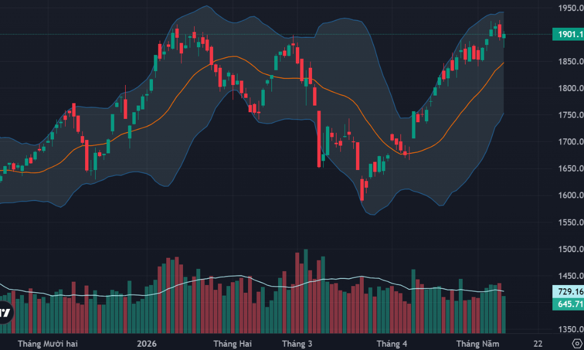Select the Tháng Mười hai time label
Image resolution: width=584 pixels, height=350 pixels.
[x=48, y=344]
